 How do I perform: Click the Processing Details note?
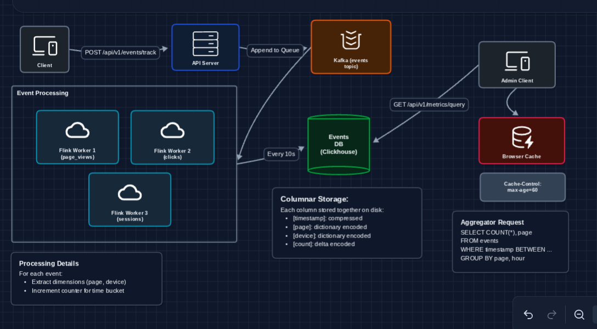point(86,278)
